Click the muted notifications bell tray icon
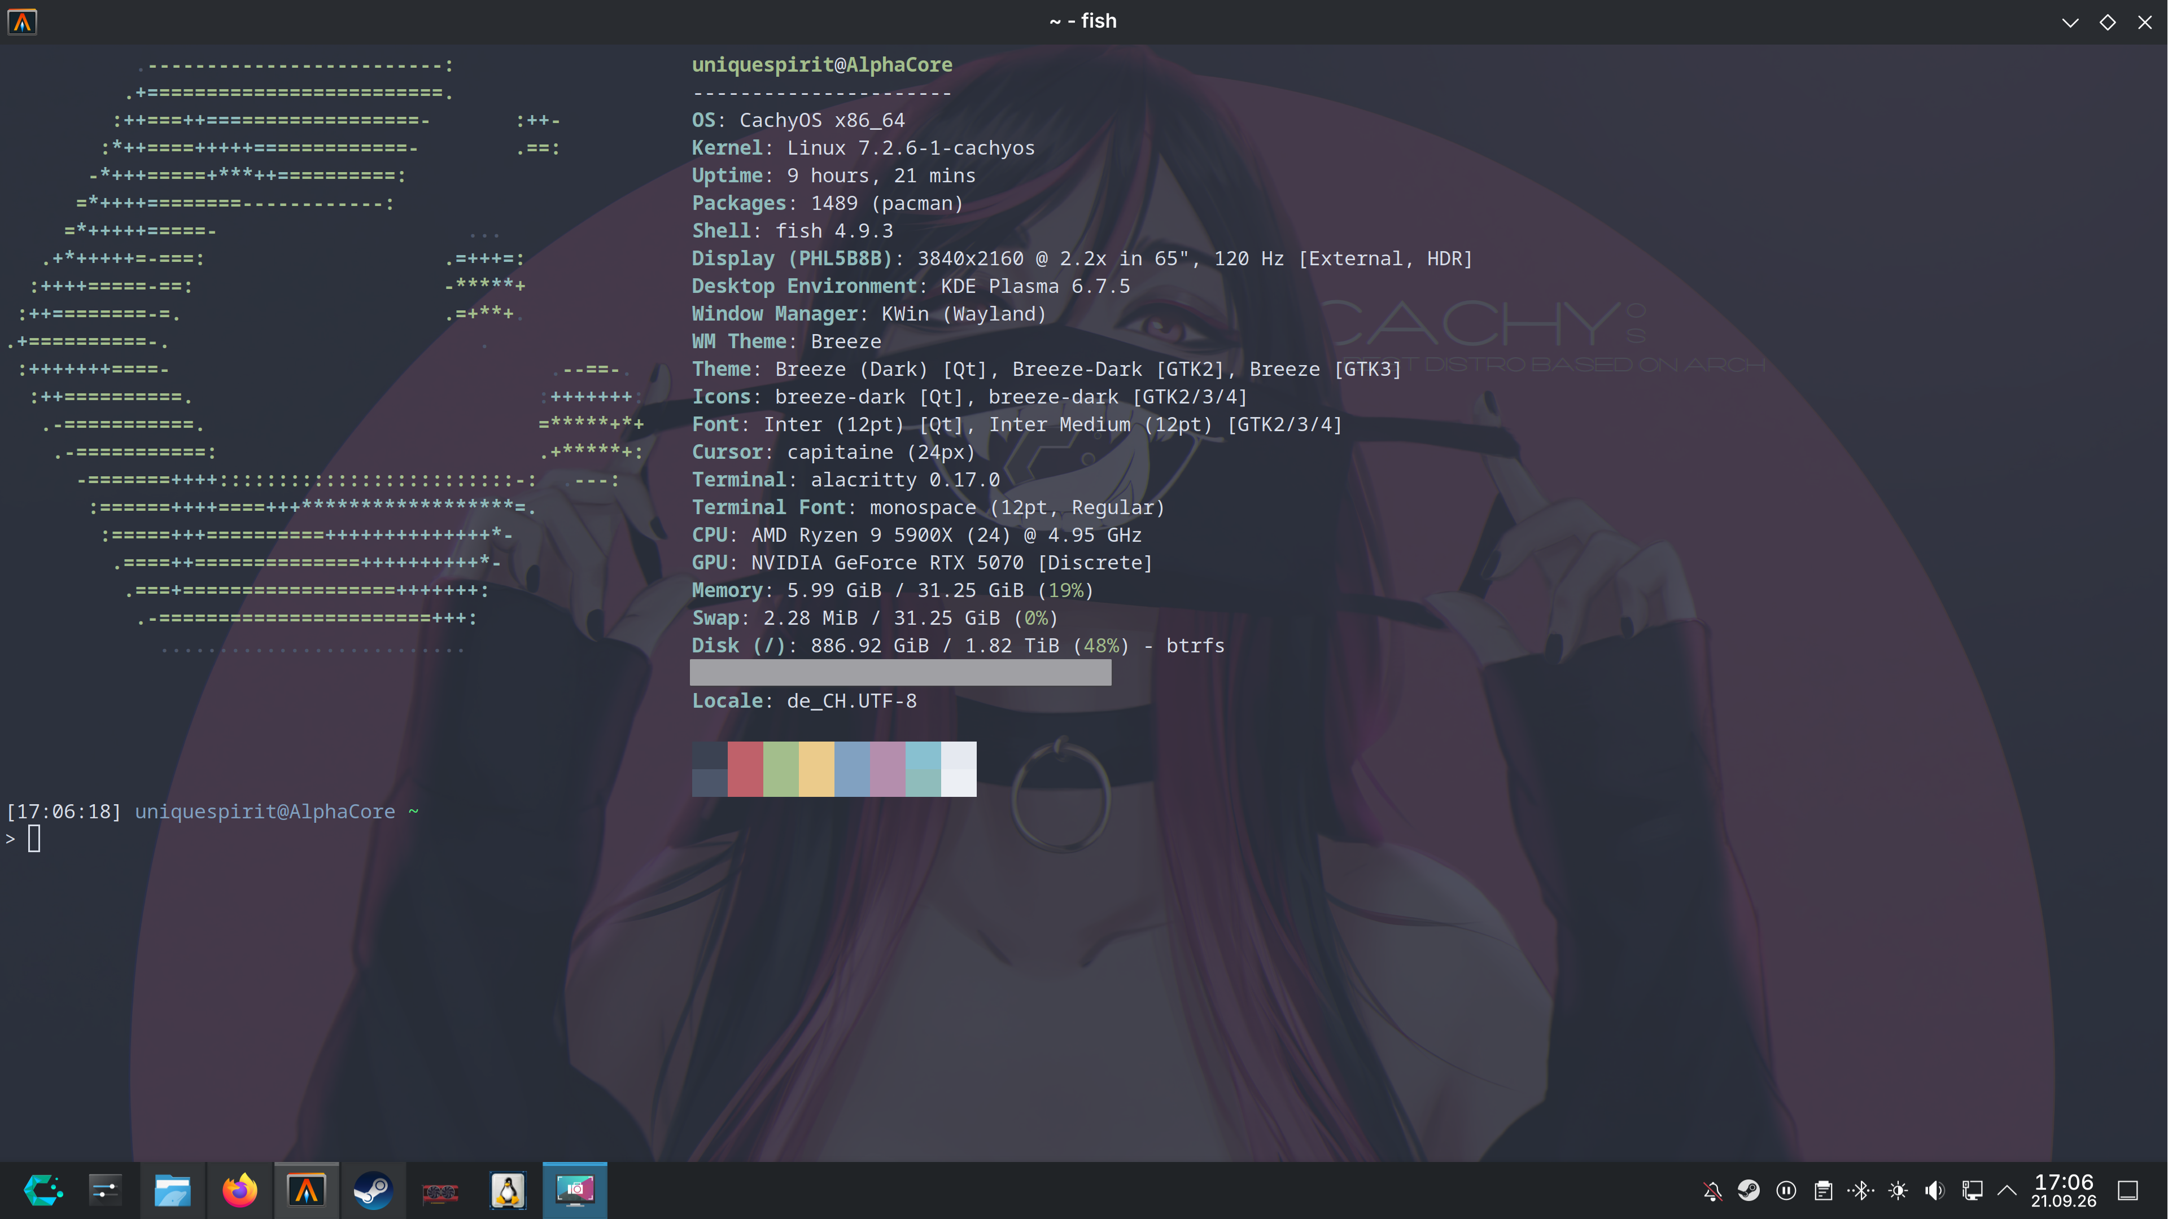The width and height of the screenshot is (2168, 1219). point(1712,1190)
